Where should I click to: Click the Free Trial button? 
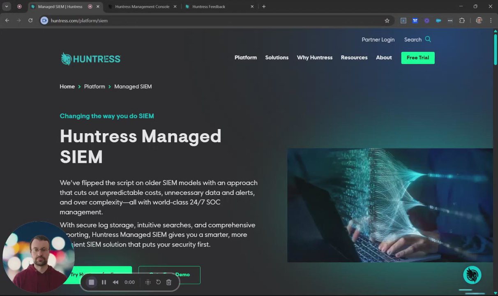[418, 58]
